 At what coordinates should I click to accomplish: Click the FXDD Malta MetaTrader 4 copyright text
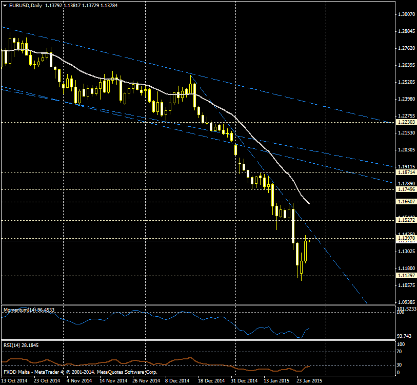[81, 372]
